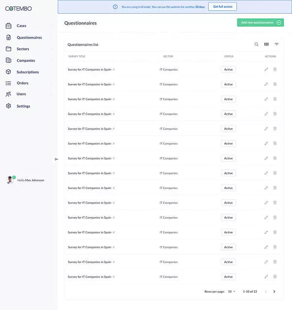Screen dimensions: 292x310
Task: Click the Subscriptions cube icon in sidebar
Action: click(8, 72)
